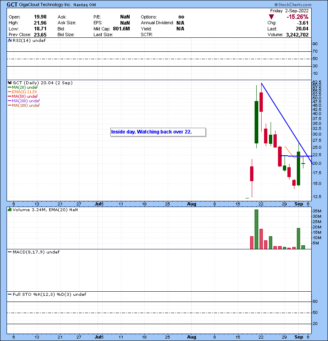Viewport: 328px width, 341px height.
Task: Click the latest doji candle near 20.0
Action: coord(303,164)
